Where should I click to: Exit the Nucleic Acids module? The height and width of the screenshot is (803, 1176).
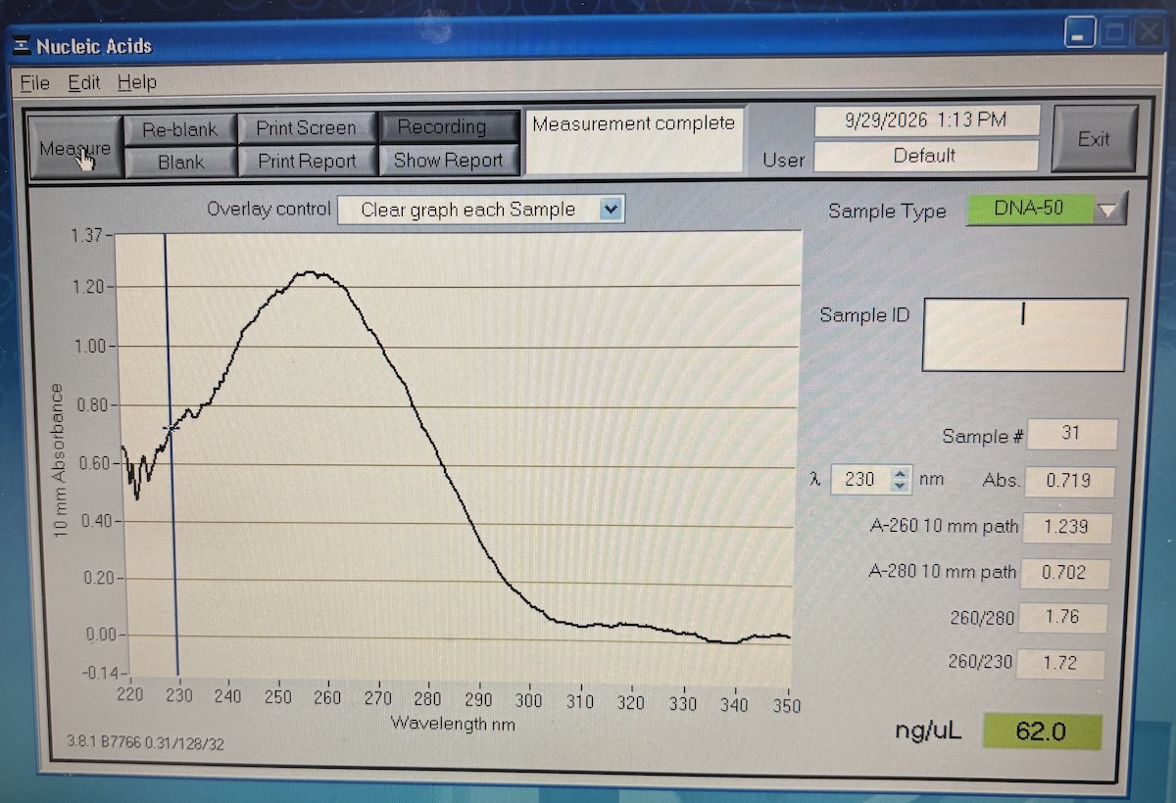click(1094, 140)
